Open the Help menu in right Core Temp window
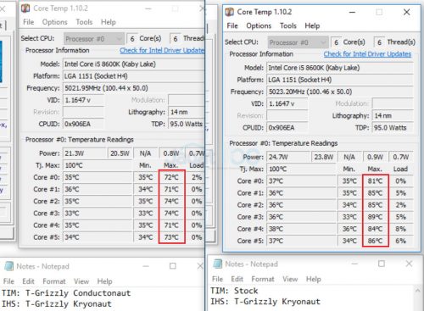424x311 pixels. point(312,25)
